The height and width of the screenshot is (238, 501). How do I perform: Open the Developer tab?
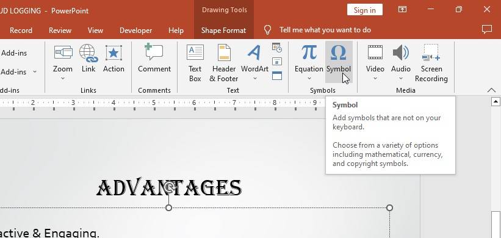[136, 31]
